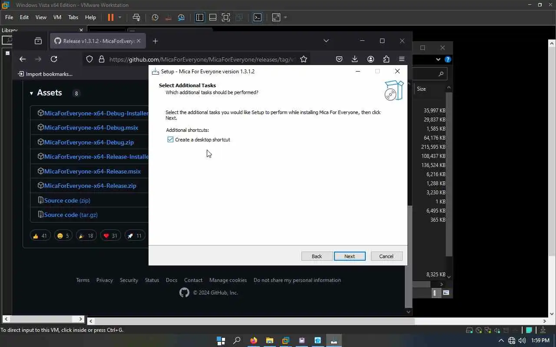556x347 pixels.
Task: Open Firefox hamburger application menu
Action: pos(402,59)
